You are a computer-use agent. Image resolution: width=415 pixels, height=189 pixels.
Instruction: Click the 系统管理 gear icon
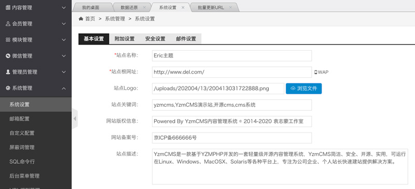8,88
